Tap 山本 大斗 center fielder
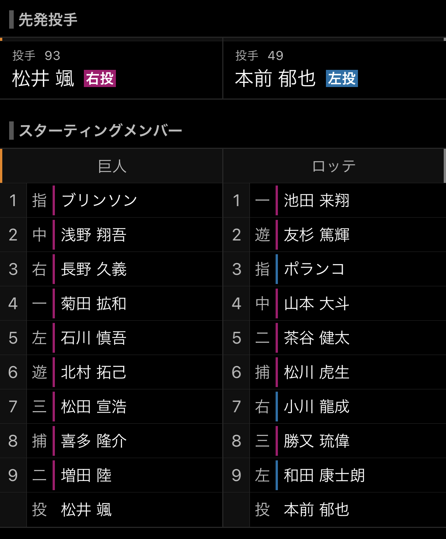This screenshot has width=446, height=539. [316, 303]
